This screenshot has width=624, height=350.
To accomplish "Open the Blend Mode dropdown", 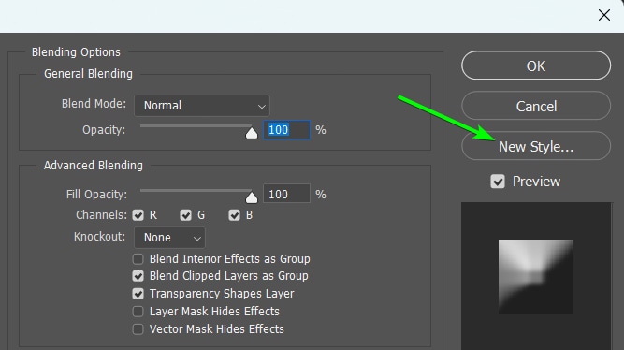I will pyautogui.click(x=202, y=106).
